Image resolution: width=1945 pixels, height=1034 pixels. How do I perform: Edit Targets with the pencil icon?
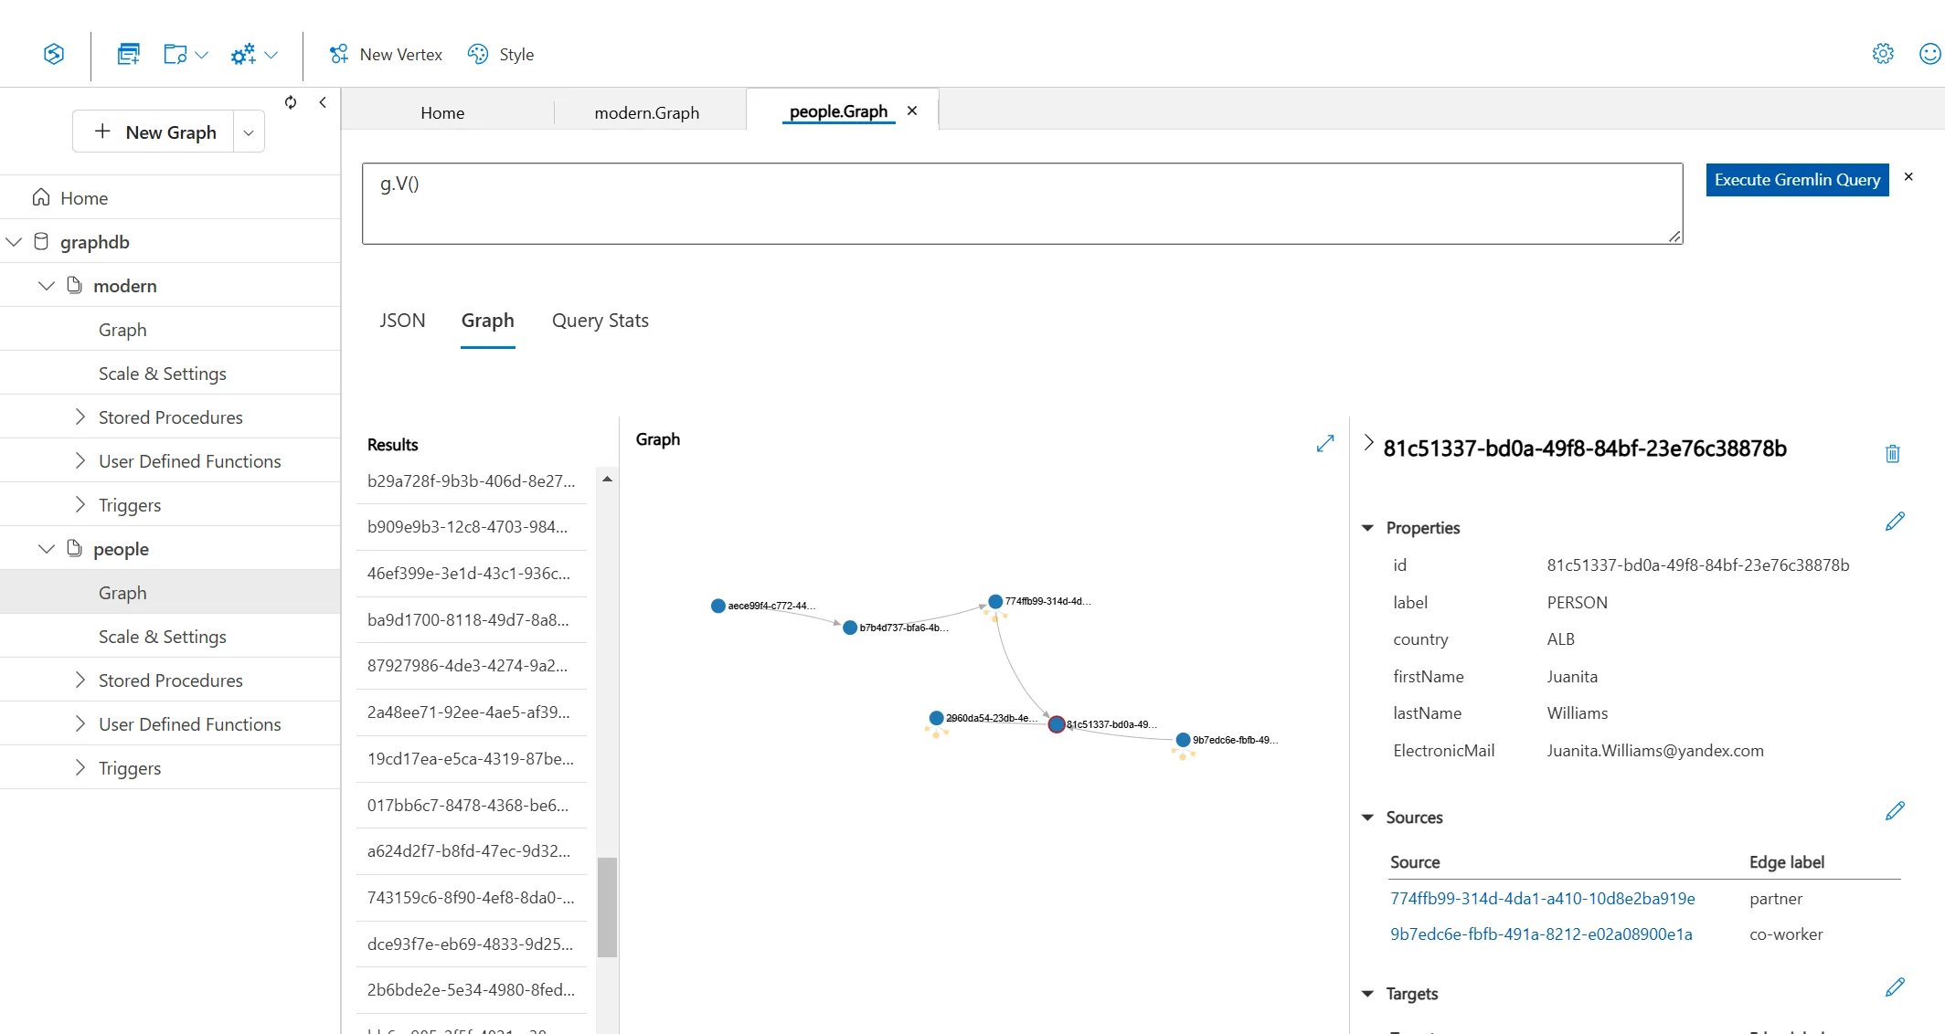point(1895,987)
